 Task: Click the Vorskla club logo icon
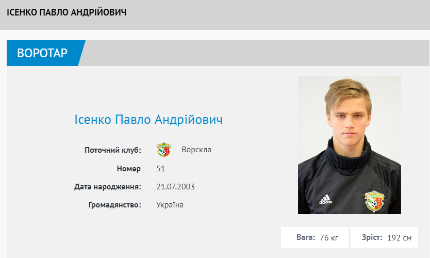pos(164,150)
